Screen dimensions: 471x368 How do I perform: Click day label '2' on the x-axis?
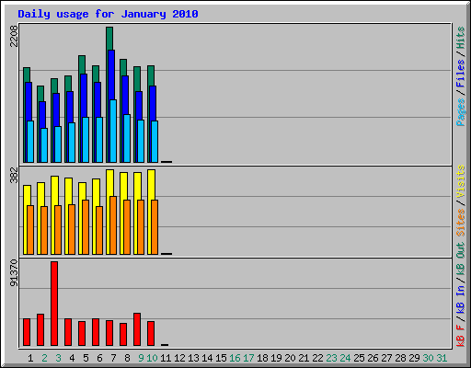coord(44,358)
